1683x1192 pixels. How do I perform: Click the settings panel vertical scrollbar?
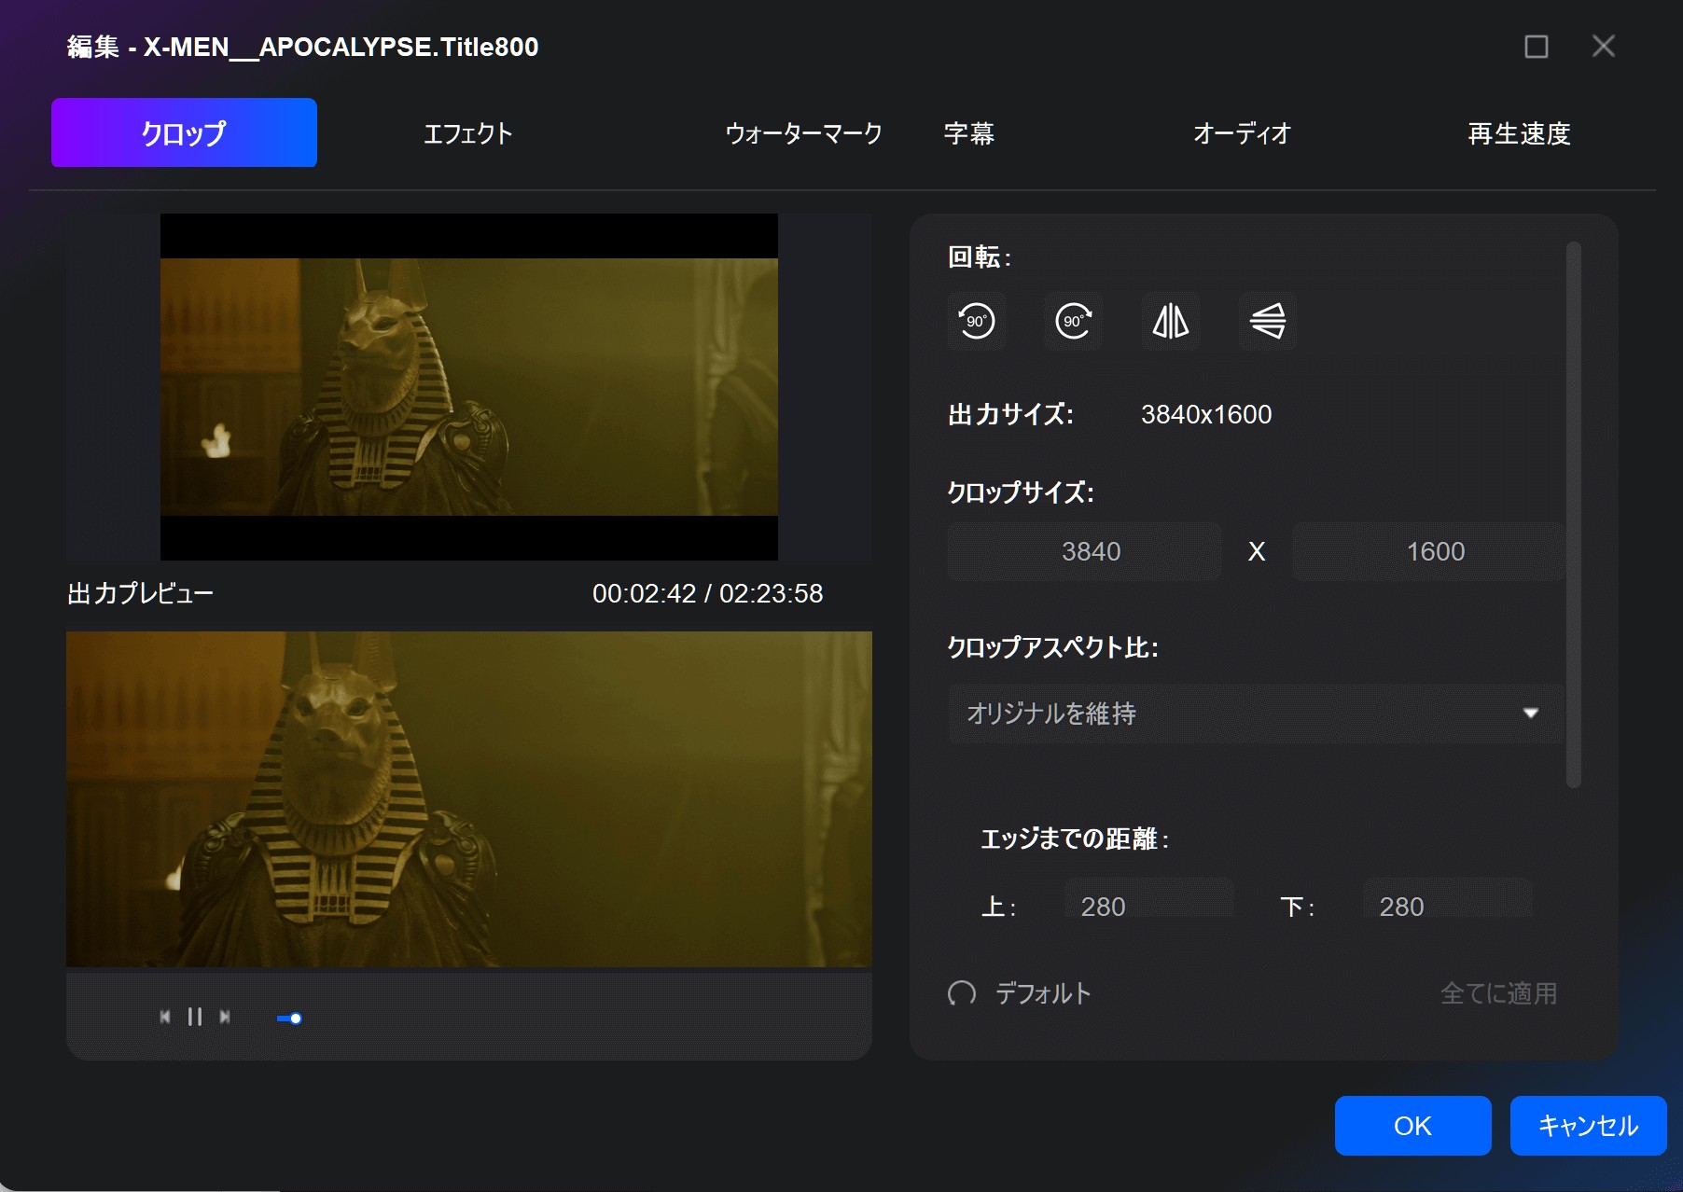(1574, 515)
